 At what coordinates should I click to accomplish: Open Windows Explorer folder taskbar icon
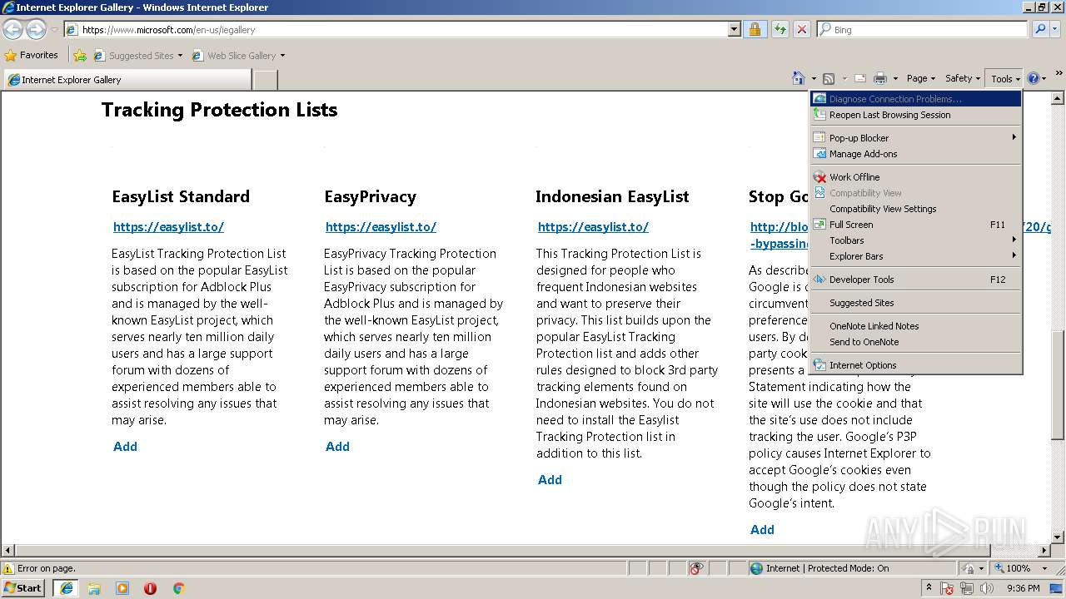[x=94, y=588]
